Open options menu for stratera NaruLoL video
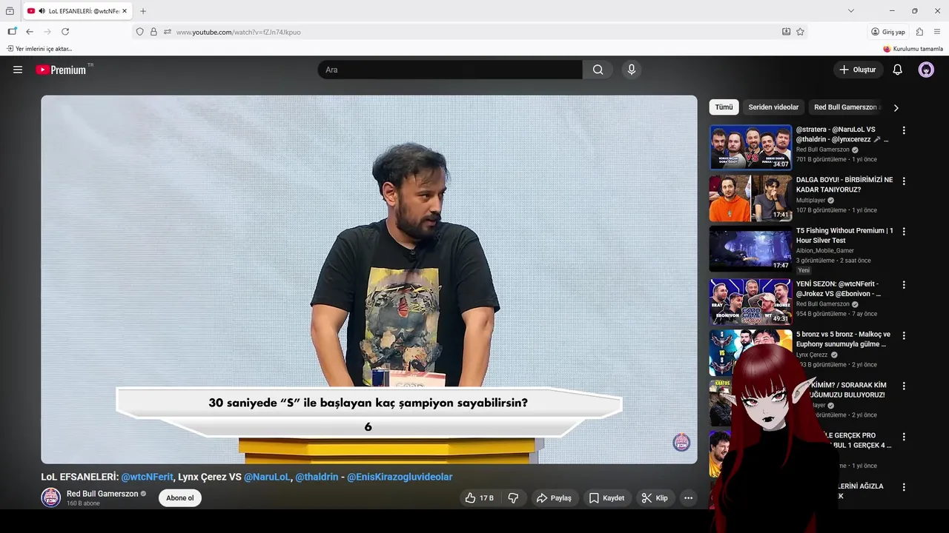The height and width of the screenshot is (533, 949). 904,130
